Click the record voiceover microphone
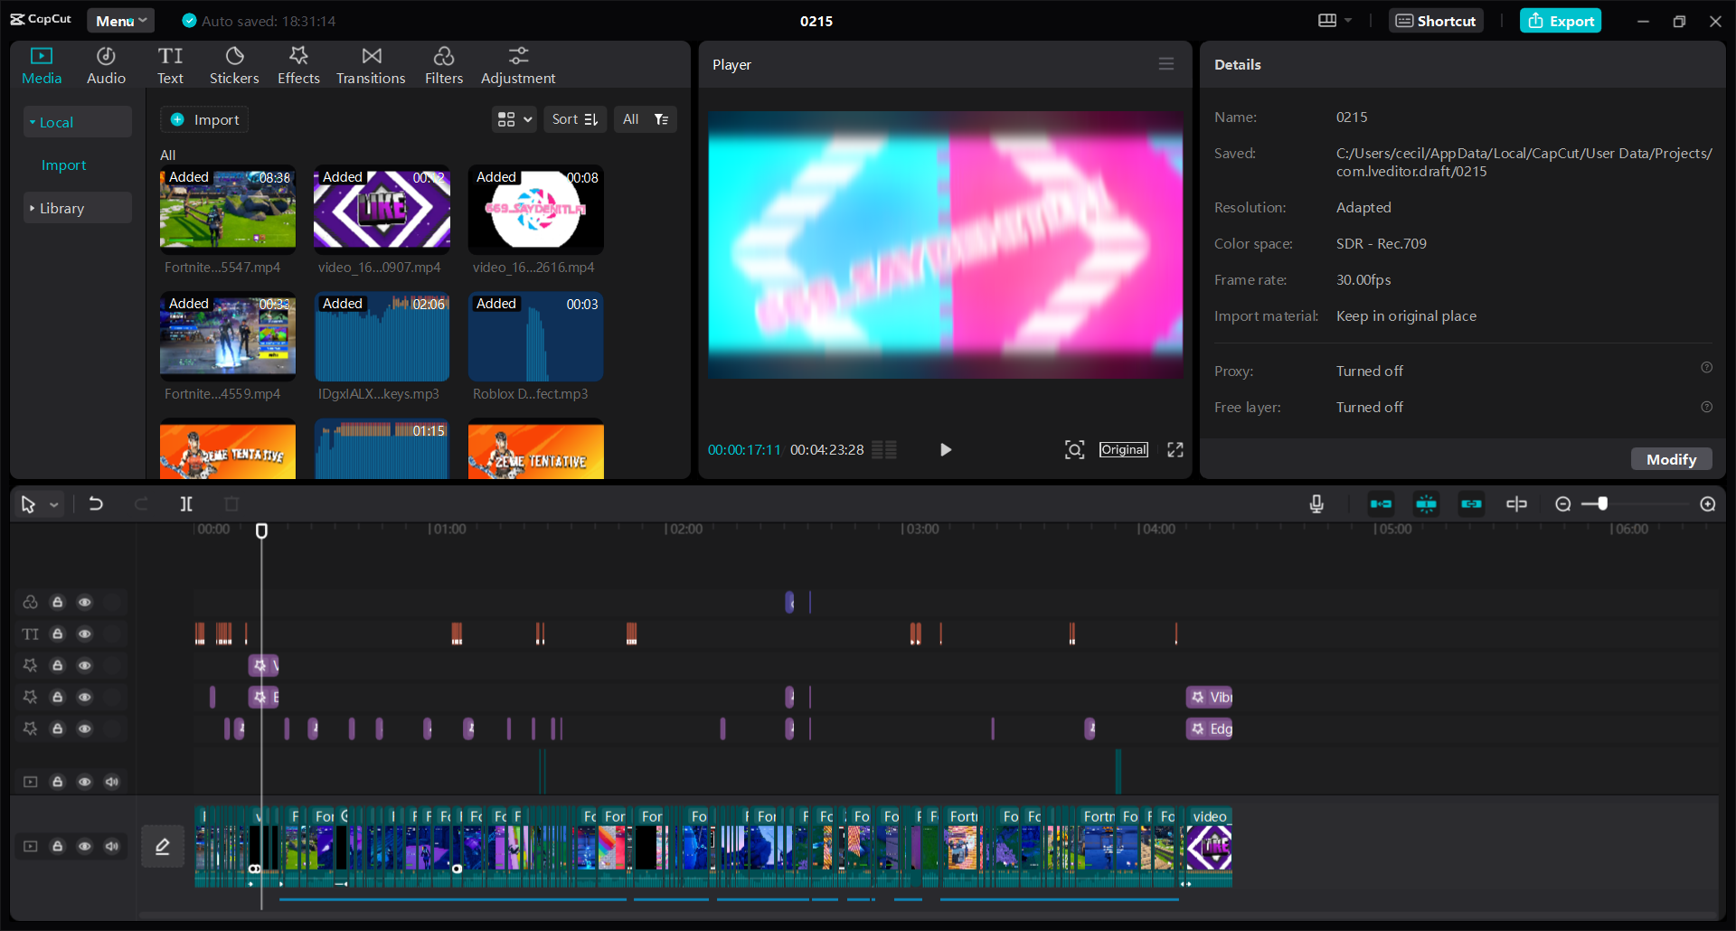The height and width of the screenshot is (931, 1736). tap(1316, 504)
